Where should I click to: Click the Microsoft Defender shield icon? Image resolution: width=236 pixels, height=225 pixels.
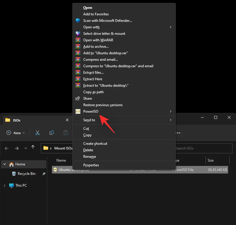78,20
